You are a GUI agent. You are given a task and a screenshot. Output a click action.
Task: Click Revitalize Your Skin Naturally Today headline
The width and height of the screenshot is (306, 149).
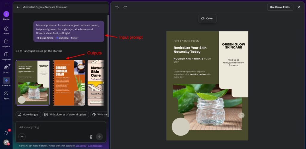point(190,50)
